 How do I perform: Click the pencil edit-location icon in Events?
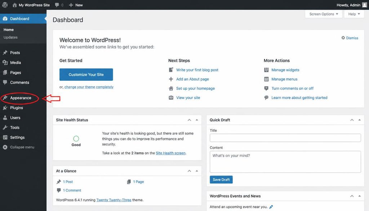pos(271,207)
